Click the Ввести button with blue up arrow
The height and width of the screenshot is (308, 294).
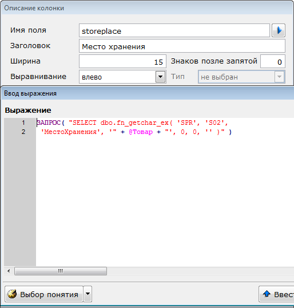pyautogui.click(x=276, y=294)
